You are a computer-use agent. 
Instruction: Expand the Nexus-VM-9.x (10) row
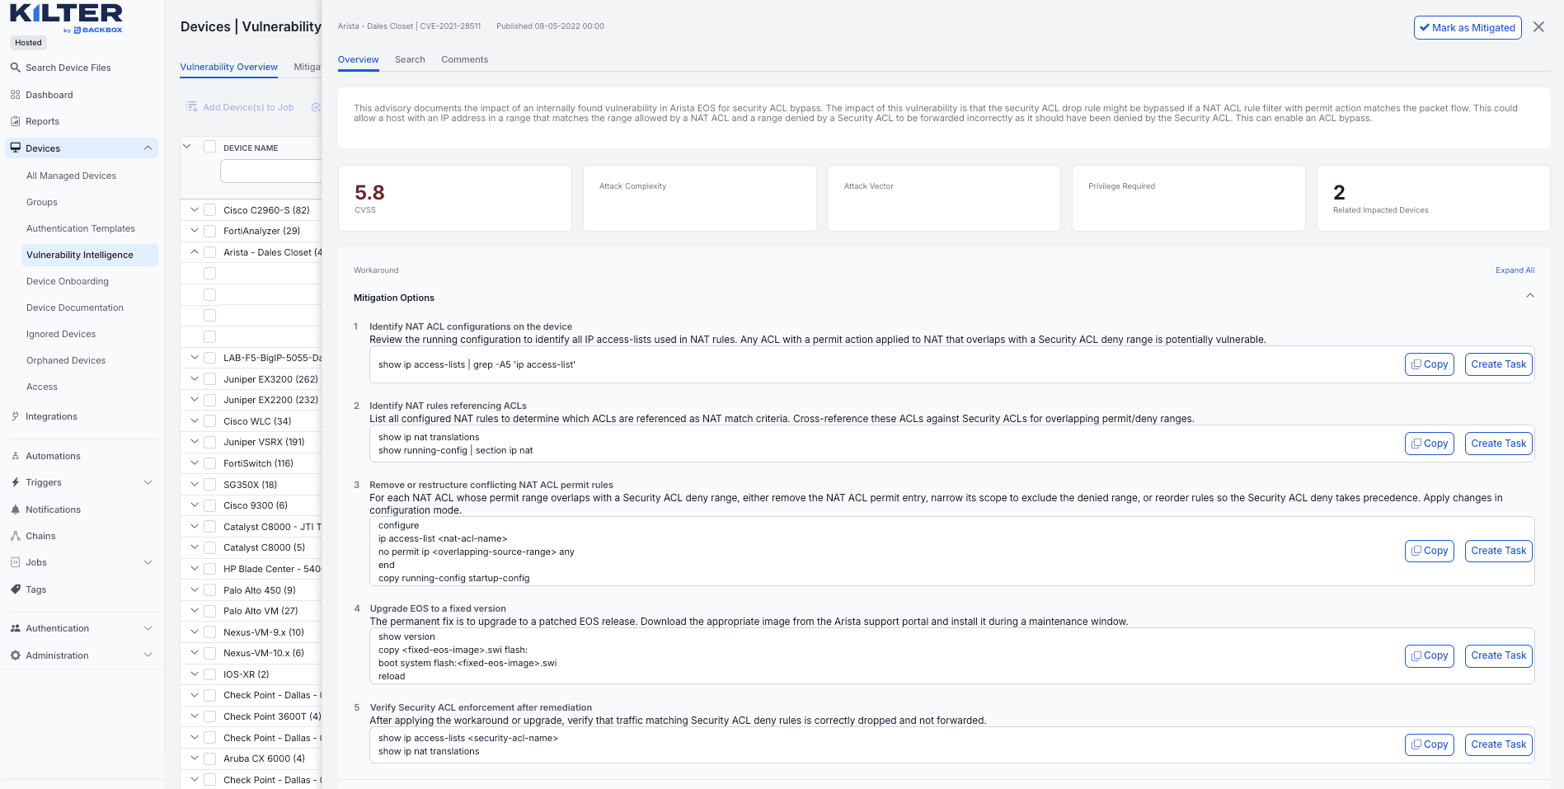coord(195,632)
